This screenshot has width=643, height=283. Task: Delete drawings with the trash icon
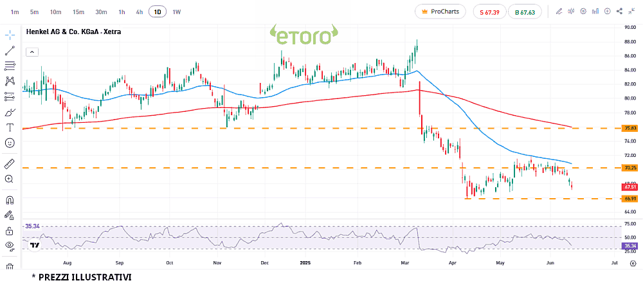pos(10,266)
